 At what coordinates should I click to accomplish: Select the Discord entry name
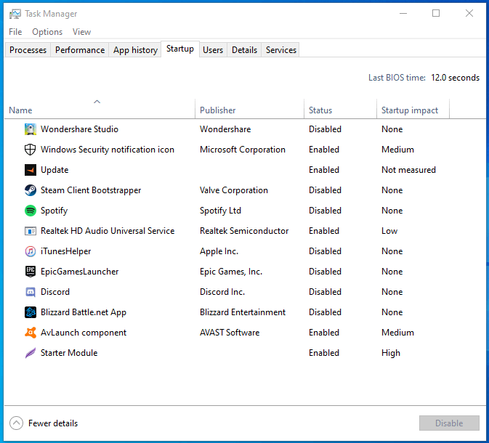(x=55, y=292)
